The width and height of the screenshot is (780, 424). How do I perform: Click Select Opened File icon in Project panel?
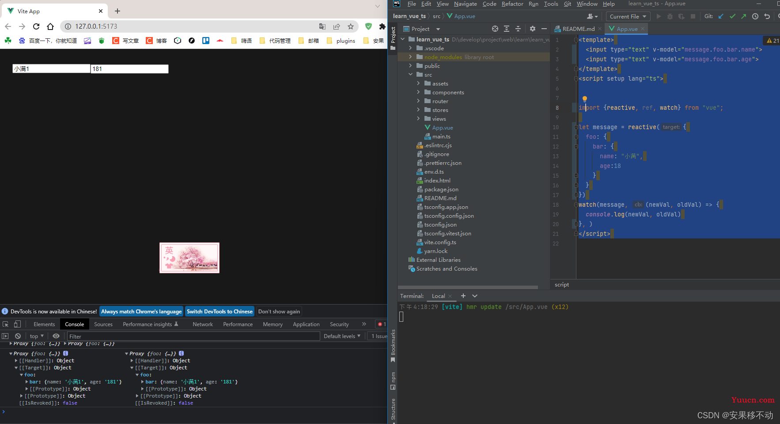[495, 29]
